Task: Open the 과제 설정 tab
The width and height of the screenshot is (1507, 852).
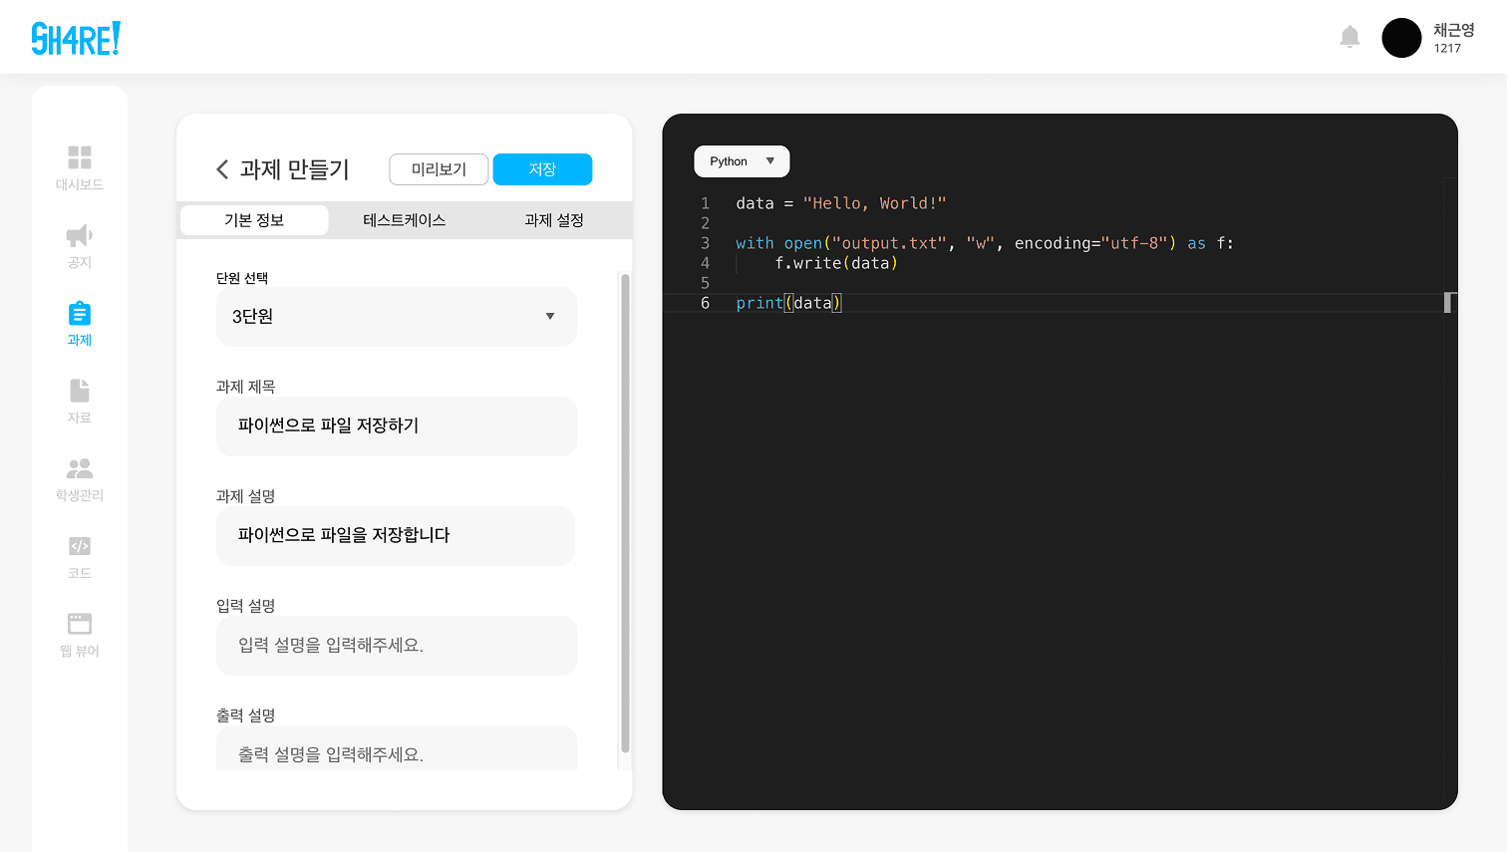Action: 553,220
